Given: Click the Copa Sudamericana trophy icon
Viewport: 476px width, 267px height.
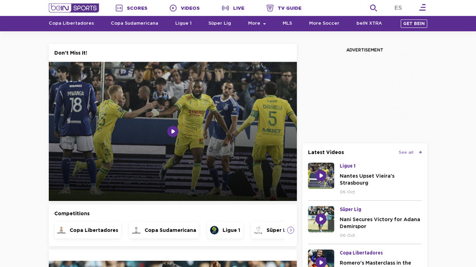Looking at the screenshot, I should (x=137, y=230).
